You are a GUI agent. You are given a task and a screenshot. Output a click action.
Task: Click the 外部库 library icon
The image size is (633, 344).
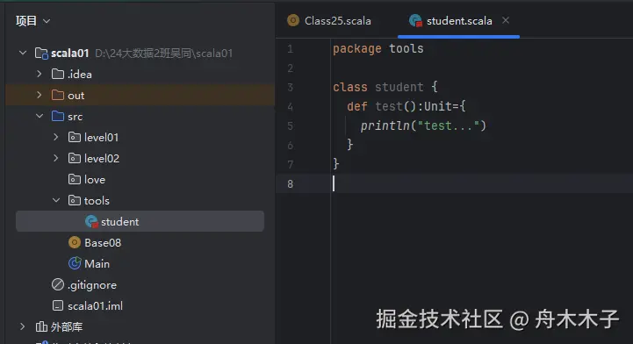pyautogui.click(x=41, y=326)
